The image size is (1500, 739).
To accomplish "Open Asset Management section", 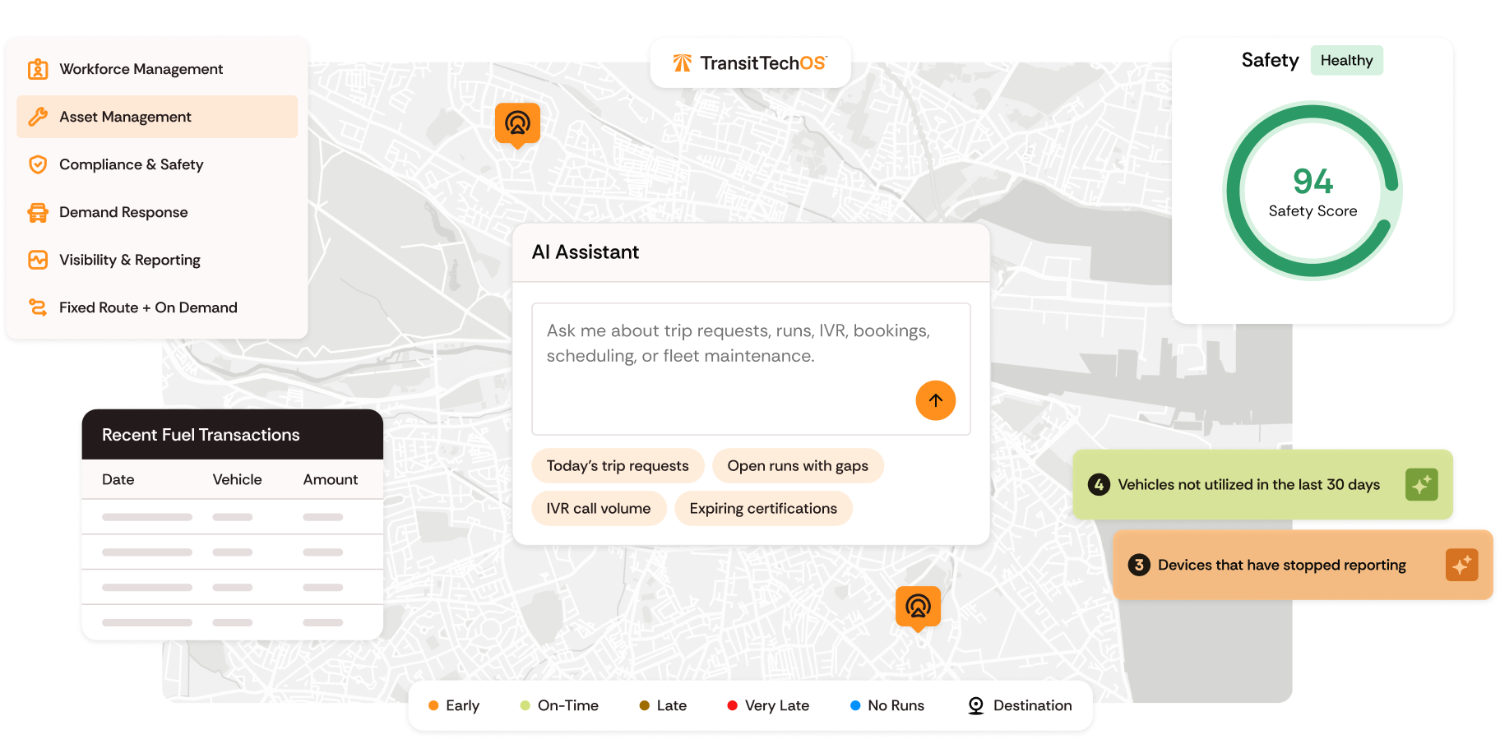I will click(157, 117).
